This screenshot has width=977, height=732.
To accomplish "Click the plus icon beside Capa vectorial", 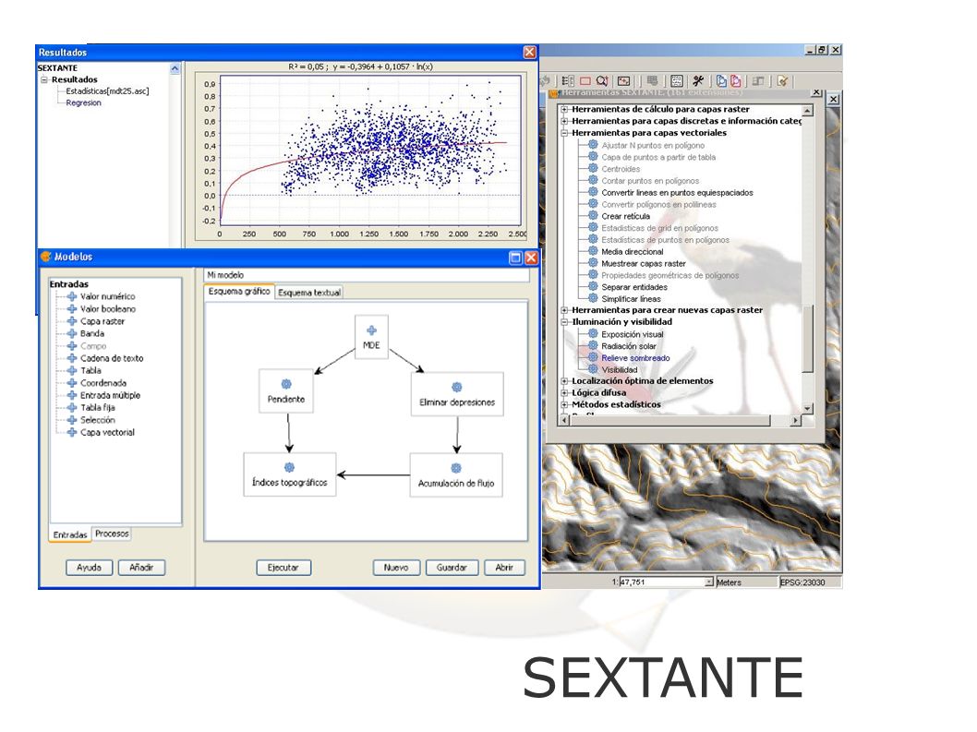I will tap(72, 432).
